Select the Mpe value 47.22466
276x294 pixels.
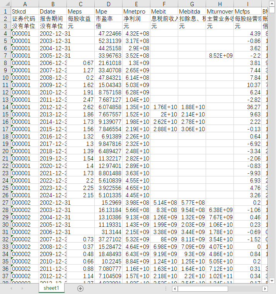tap(109, 34)
